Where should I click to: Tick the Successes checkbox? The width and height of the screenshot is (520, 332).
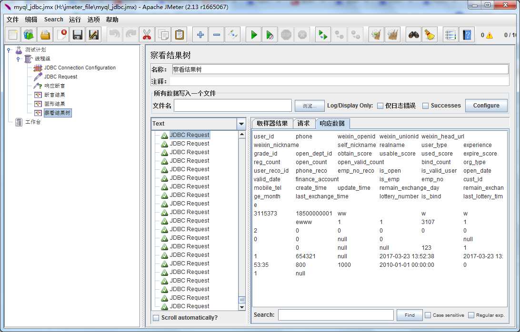click(x=426, y=106)
